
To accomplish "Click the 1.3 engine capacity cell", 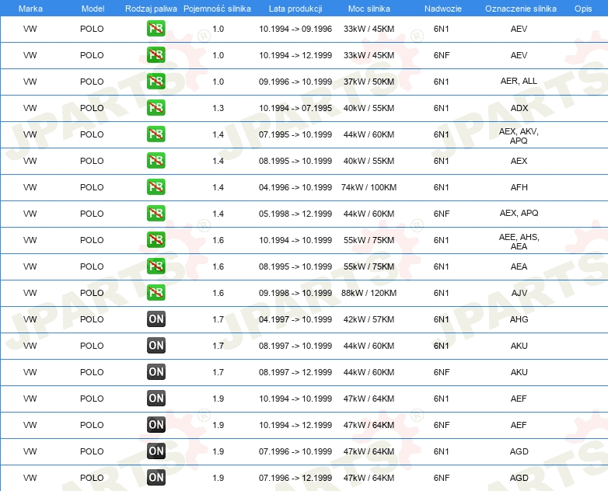I will pos(218,108).
